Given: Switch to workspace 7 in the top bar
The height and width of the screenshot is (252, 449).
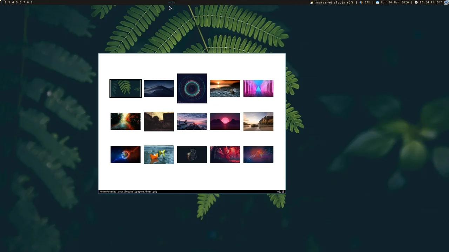Looking at the screenshot, I should (24, 2).
